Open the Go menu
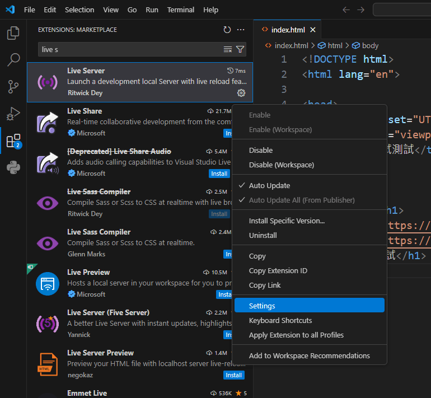The width and height of the screenshot is (431, 398). coord(132,10)
